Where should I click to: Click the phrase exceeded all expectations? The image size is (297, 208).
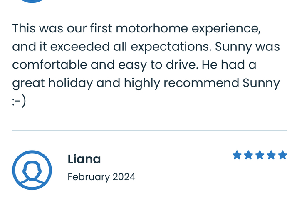pyautogui.click(x=131, y=47)
